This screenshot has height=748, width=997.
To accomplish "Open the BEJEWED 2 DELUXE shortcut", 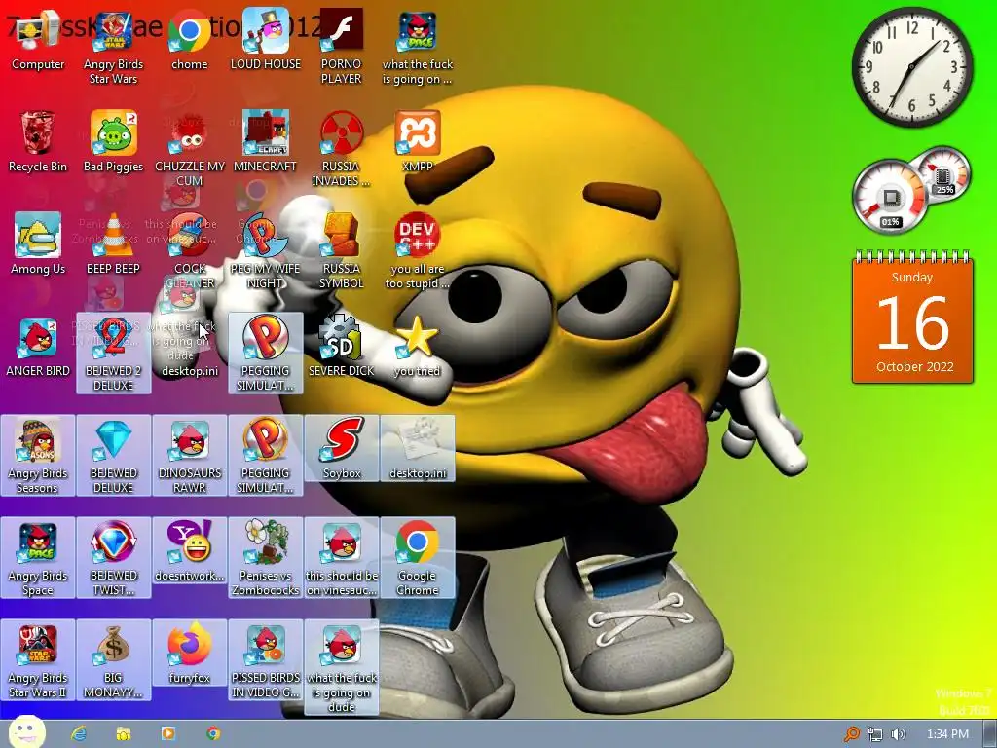I will click(x=113, y=354).
